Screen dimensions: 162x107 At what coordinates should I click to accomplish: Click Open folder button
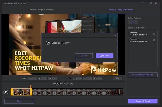pyautogui.click(x=105, y=56)
